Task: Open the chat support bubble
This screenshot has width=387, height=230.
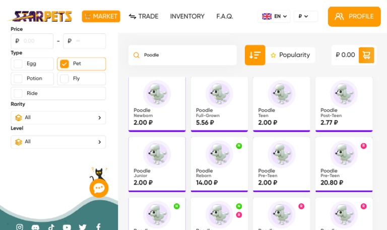Action: 99,188
